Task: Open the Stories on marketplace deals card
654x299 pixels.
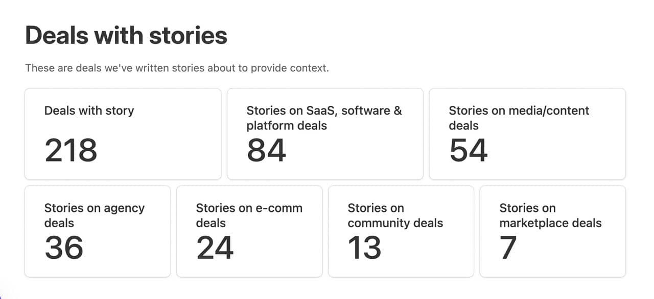Action: pyautogui.click(x=553, y=231)
